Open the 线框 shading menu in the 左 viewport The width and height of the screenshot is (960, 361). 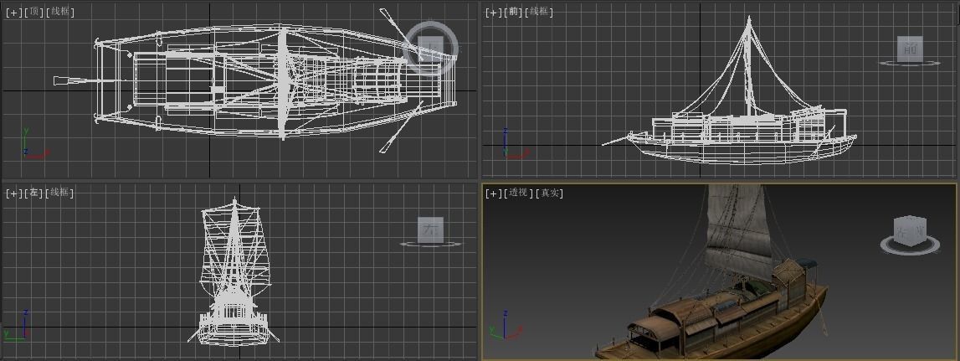[60, 193]
